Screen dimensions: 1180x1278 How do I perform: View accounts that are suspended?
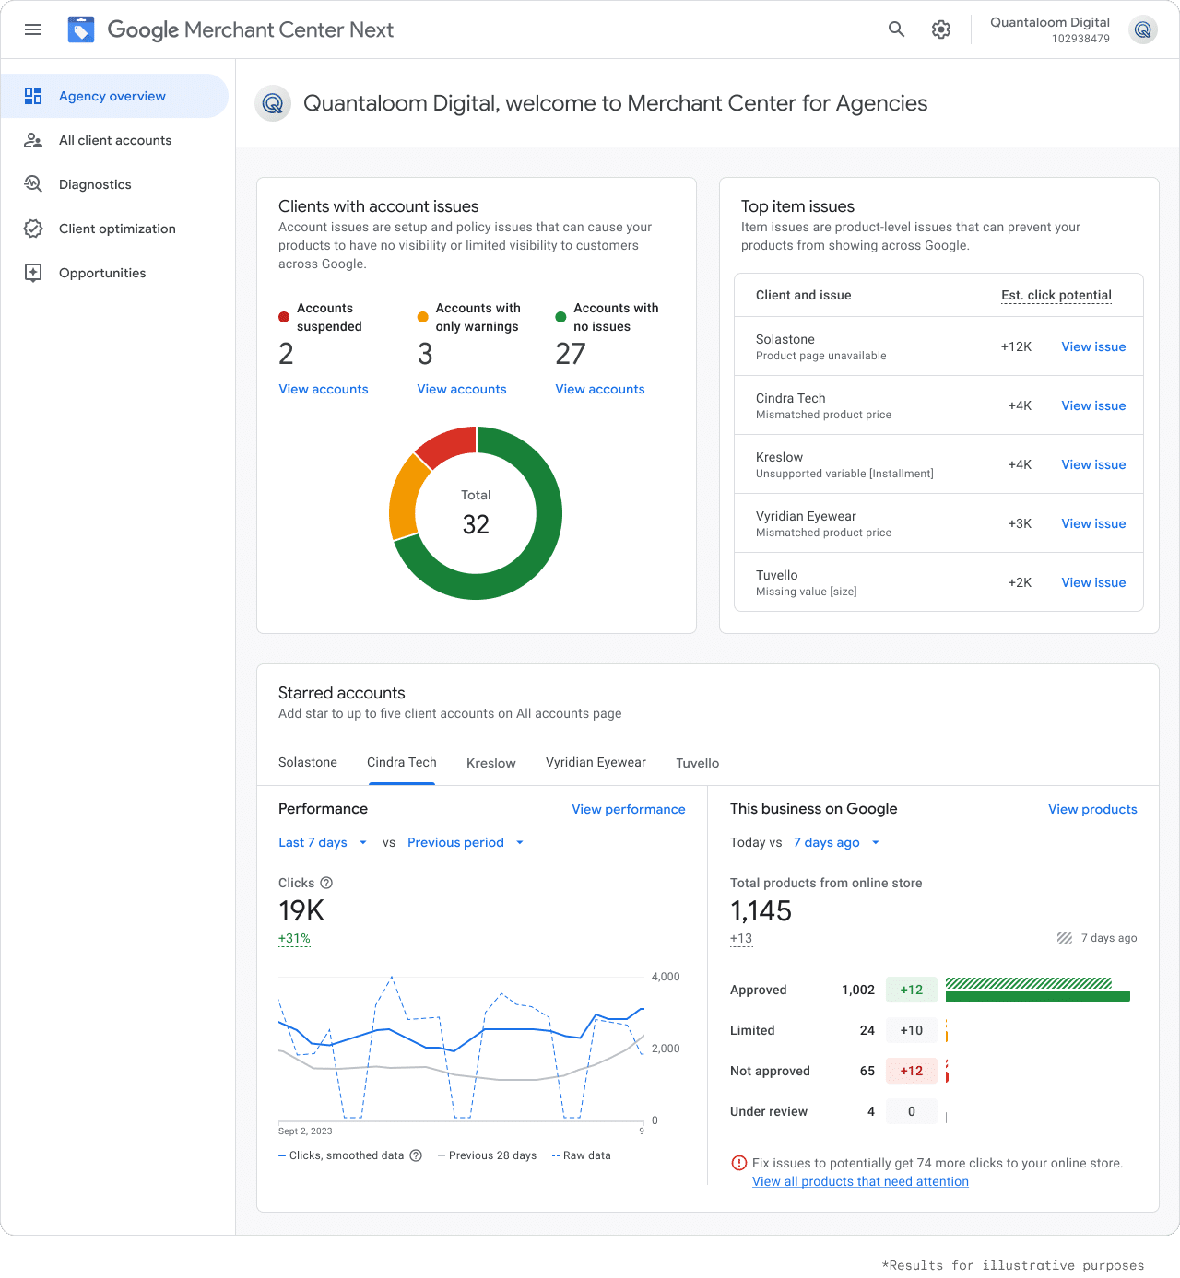(x=324, y=389)
